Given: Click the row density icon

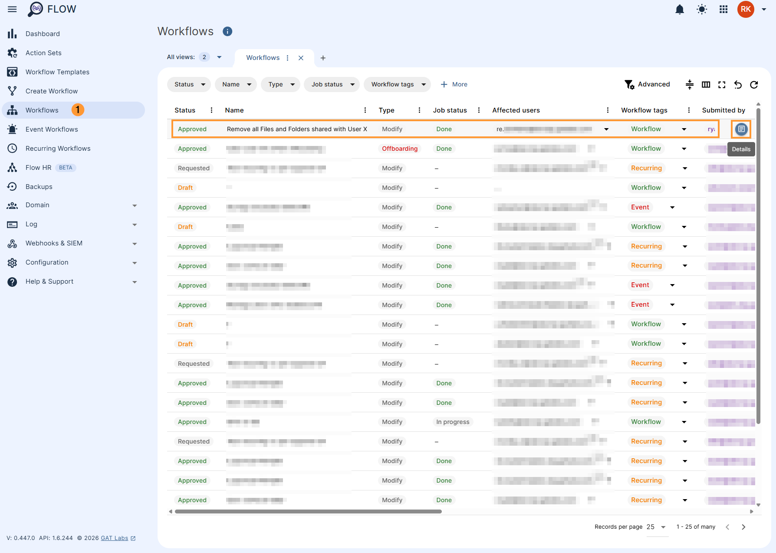Looking at the screenshot, I should tap(690, 84).
